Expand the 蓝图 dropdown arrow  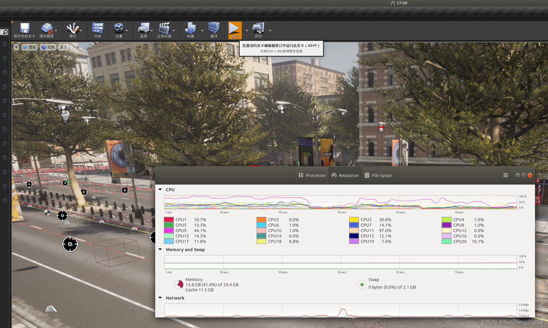pyautogui.click(x=152, y=30)
